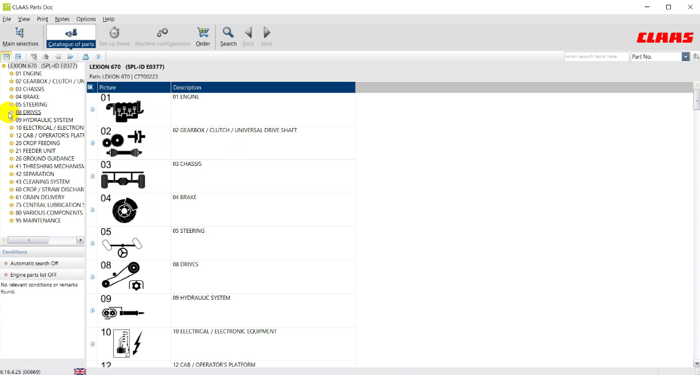Select 26 GROUND GUIDANCE in the tree

click(44, 159)
